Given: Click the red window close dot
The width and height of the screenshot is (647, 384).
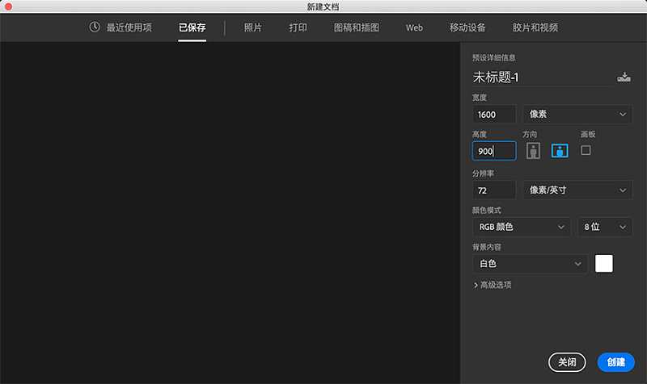Looking at the screenshot, I should 8,7.
